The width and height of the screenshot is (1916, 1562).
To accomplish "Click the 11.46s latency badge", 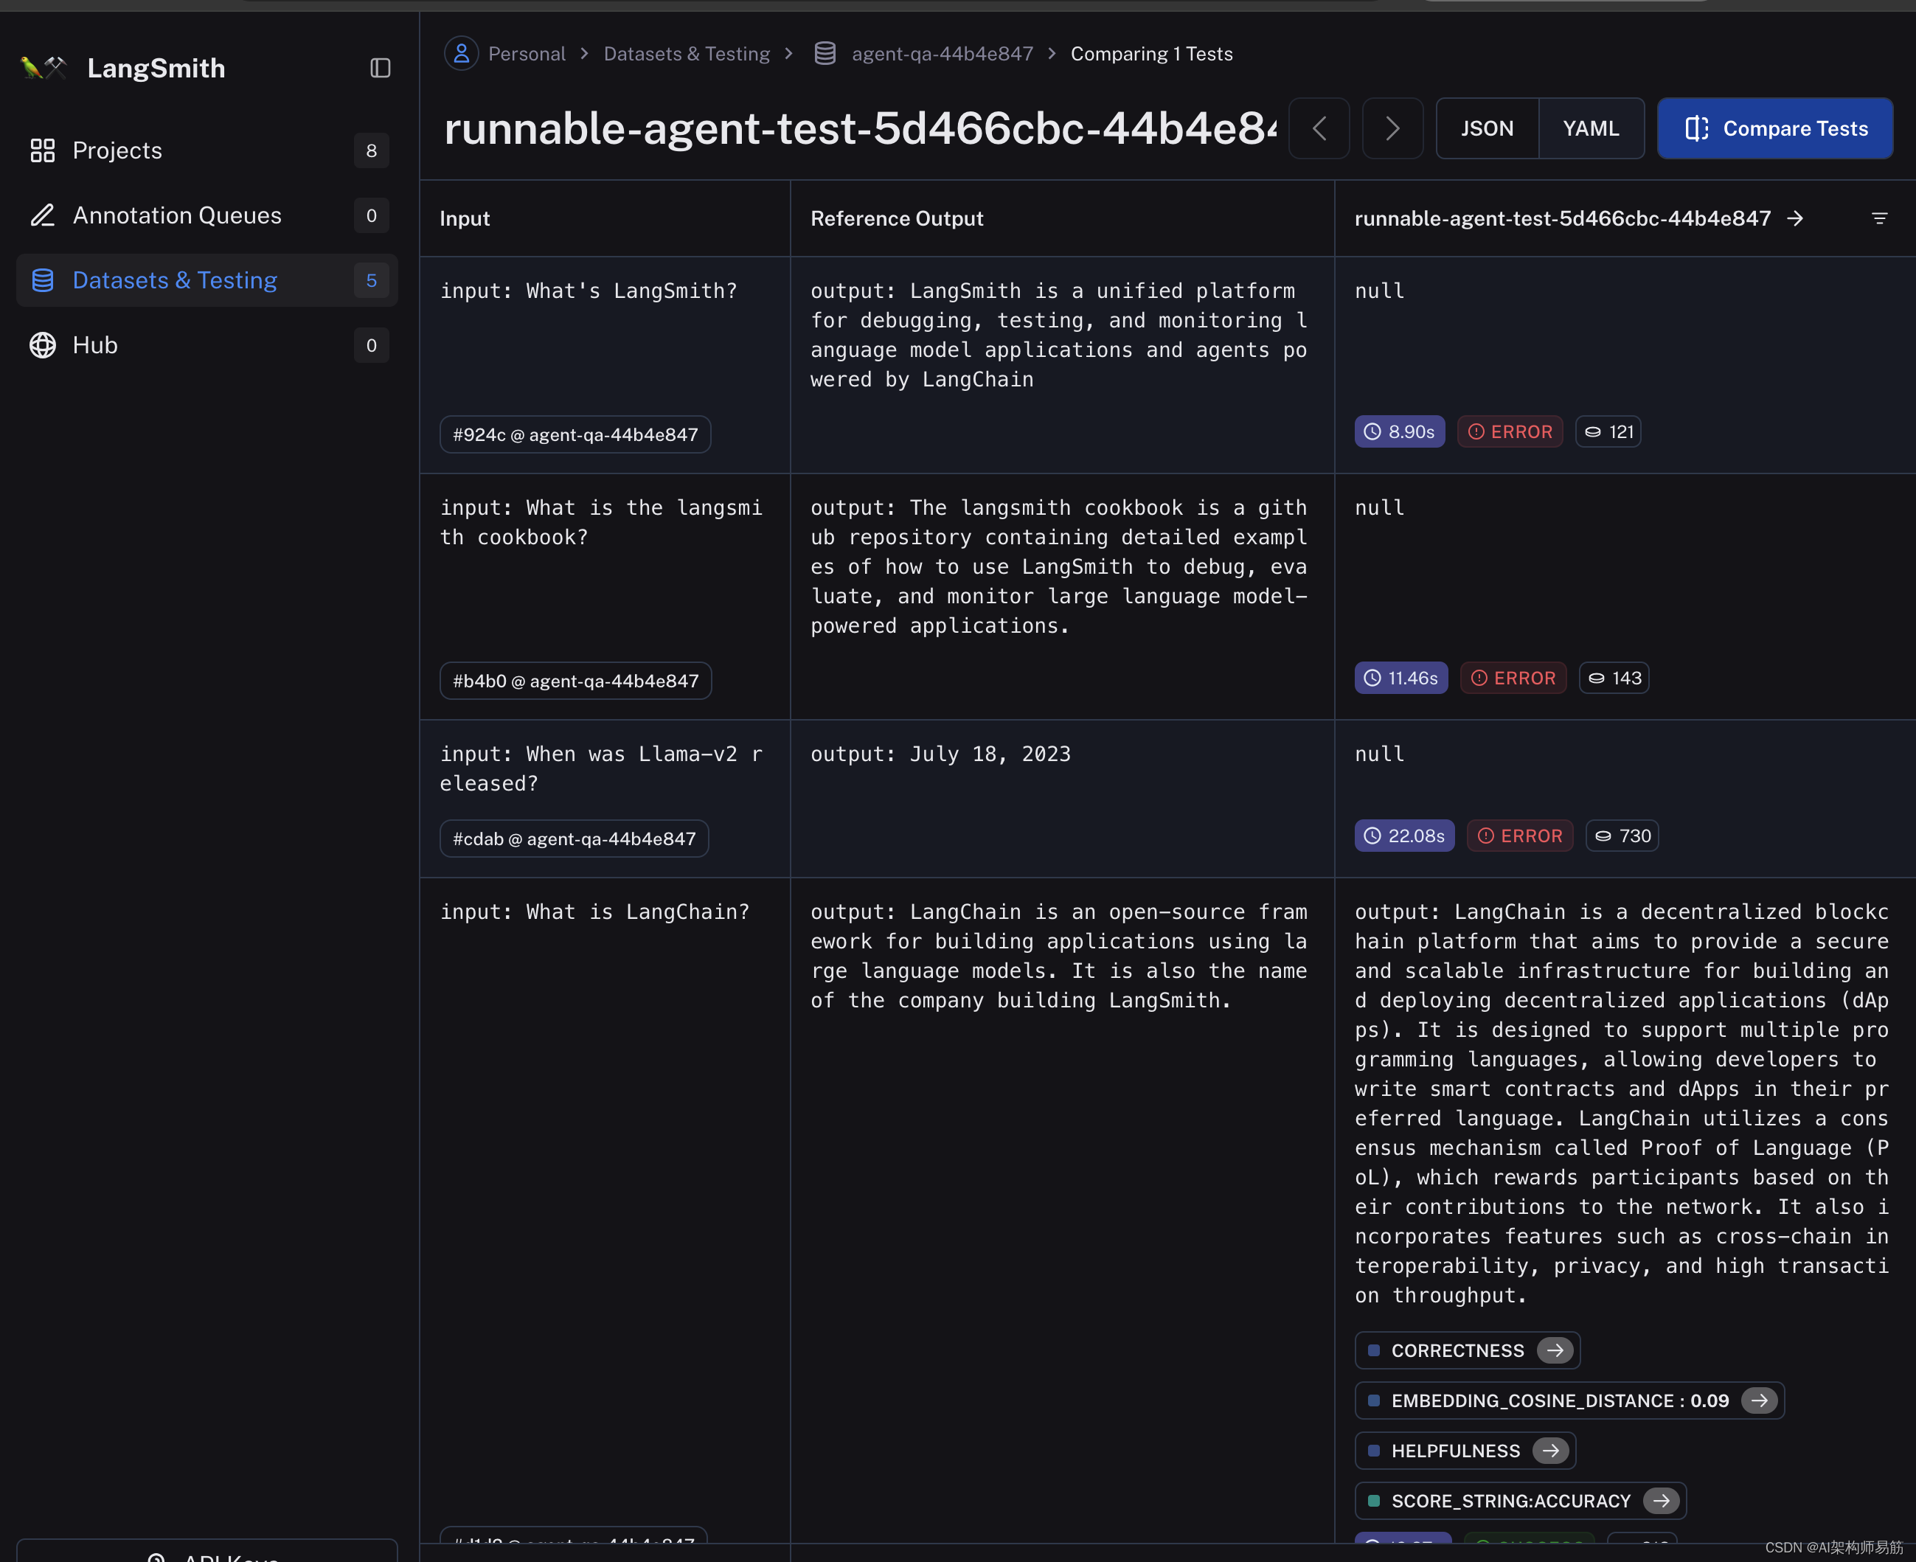I will [1401, 678].
